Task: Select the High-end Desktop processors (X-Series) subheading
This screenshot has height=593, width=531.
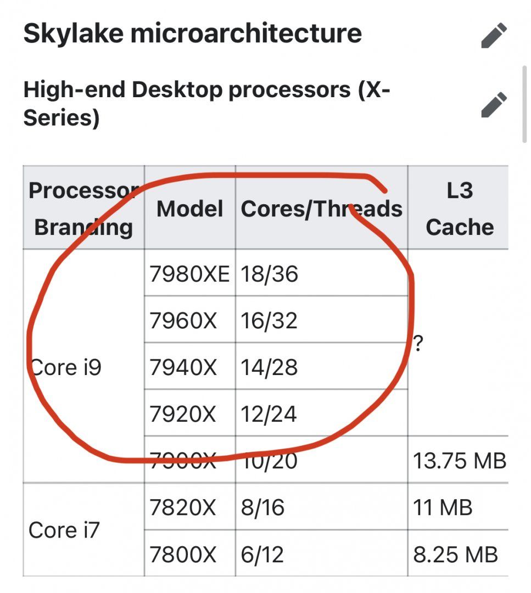Action: click(206, 103)
